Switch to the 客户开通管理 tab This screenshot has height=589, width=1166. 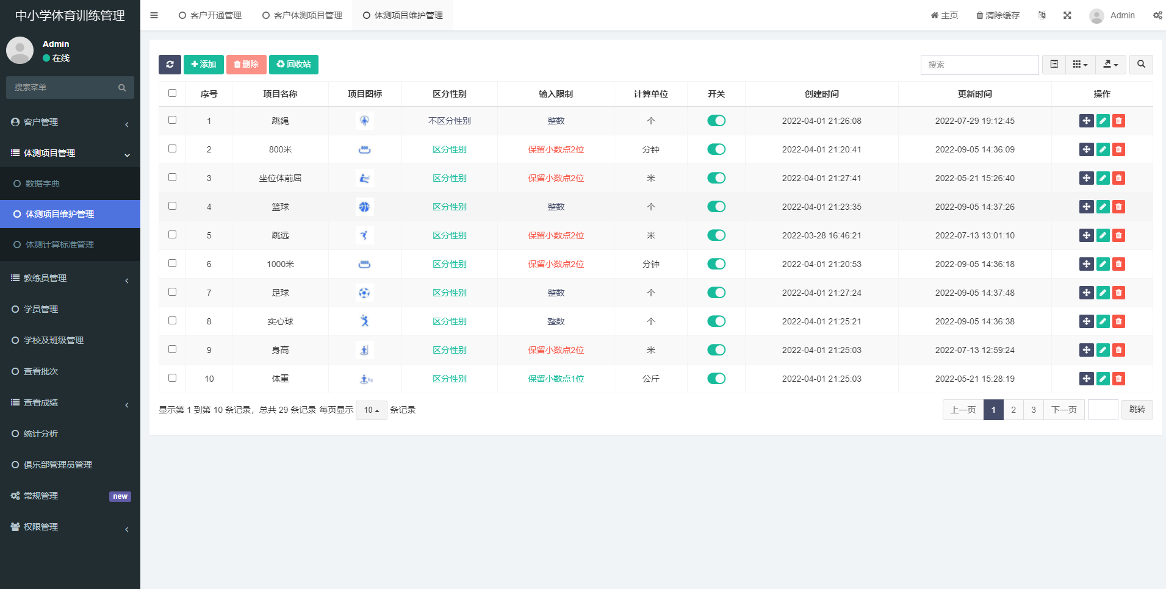[x=211, y=15]
